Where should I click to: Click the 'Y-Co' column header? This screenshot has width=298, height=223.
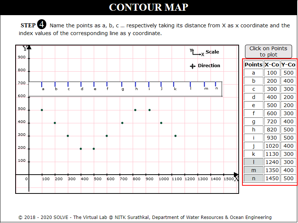288,65
